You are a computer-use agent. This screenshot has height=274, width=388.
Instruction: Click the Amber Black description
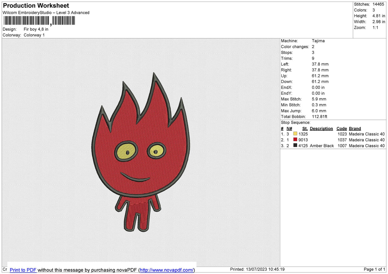(322, 146)
